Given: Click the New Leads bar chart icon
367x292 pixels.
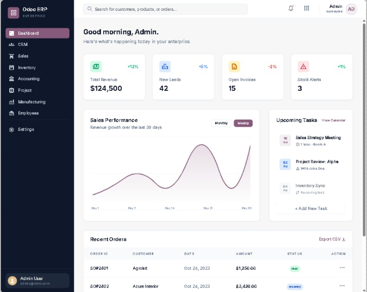Looking at the screenshot, I should pos(165,67).
